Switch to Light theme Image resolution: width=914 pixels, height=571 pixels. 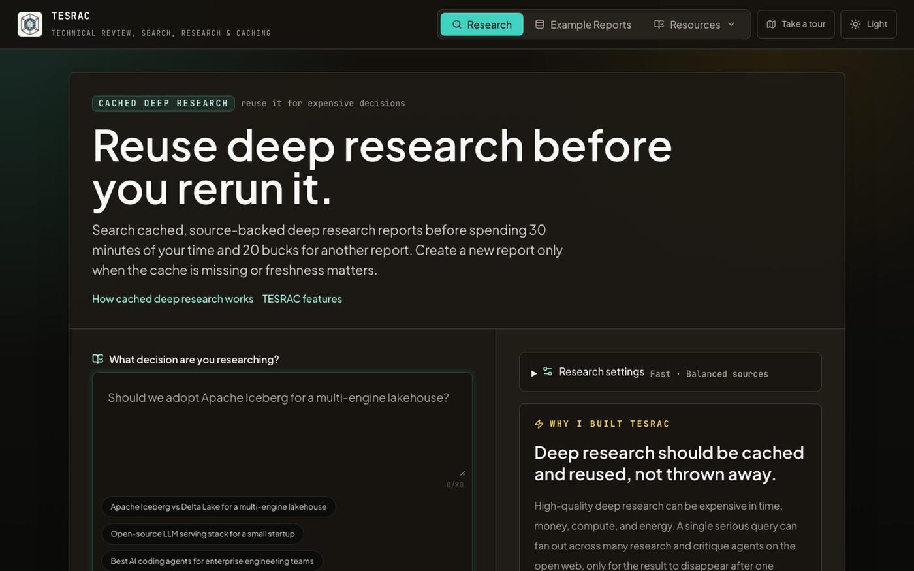click(x=868, y=24)
